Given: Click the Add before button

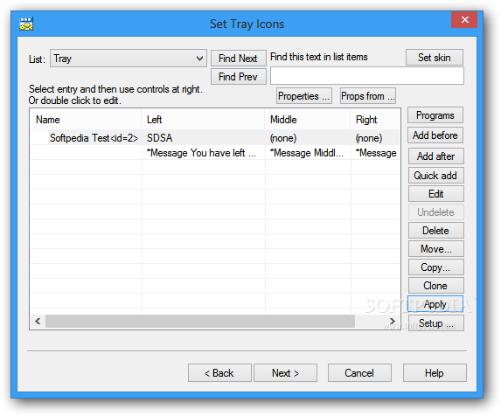Looking at the screenshot, I should 435,135.
